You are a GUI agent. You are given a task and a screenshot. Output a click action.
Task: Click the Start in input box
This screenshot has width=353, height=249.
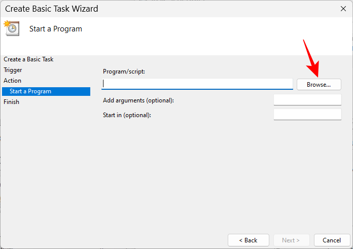click(307, 115)
